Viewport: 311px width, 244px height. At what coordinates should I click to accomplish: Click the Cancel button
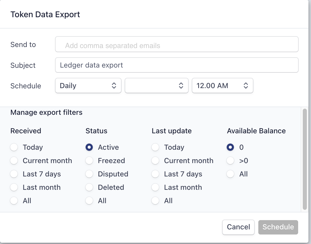point(238,227)
